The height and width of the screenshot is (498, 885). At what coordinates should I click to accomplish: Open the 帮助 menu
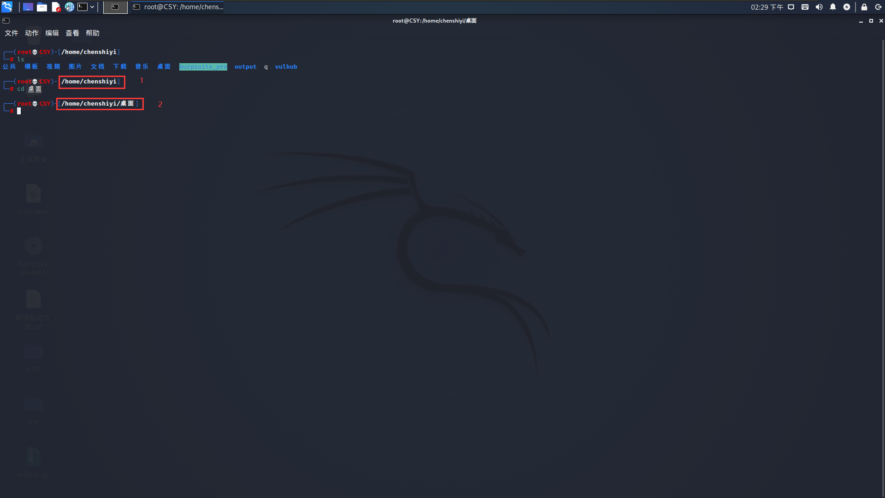tap(93, 33)
